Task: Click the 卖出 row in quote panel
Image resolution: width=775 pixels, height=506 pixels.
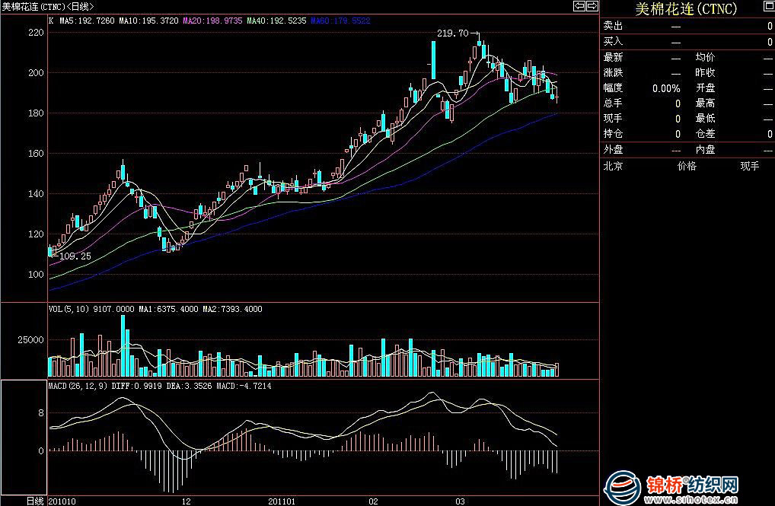Action: 613,27
